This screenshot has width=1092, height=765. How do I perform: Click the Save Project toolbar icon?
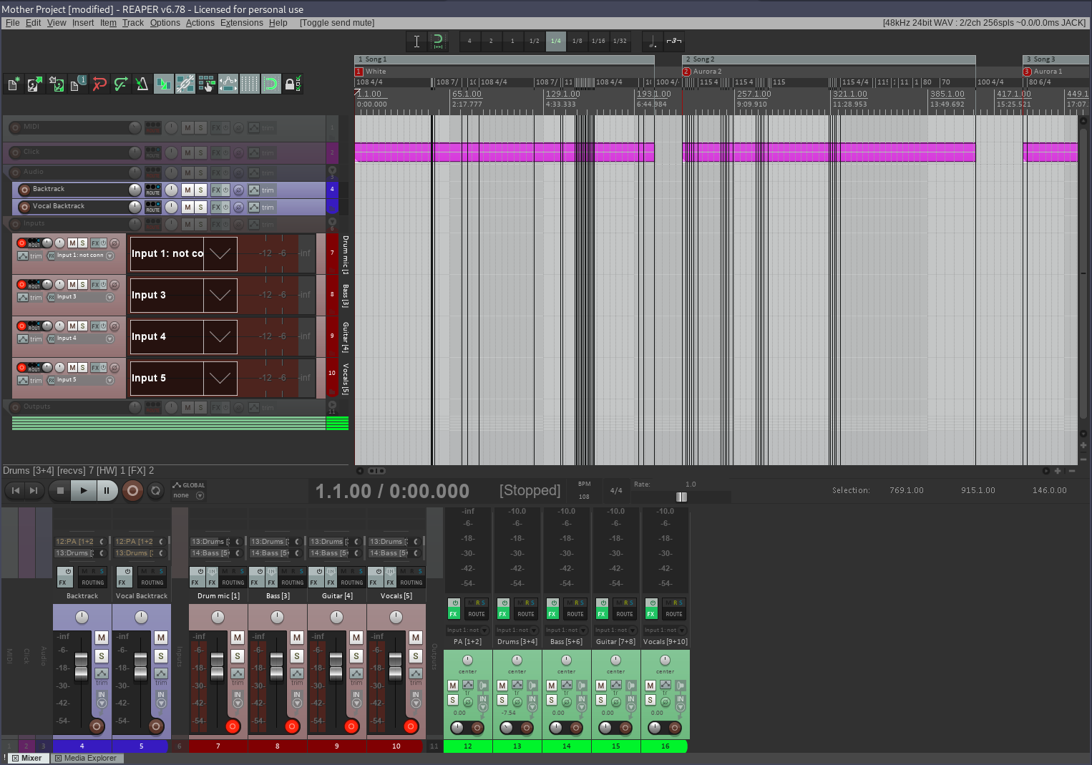click(x=56, y=84)
